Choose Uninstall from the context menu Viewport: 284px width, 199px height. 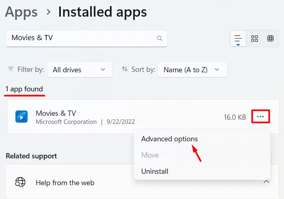(x=155, y=171)
